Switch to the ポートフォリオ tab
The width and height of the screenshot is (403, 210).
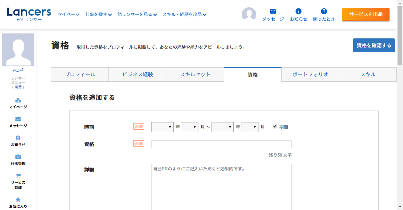tap(310, 74)
